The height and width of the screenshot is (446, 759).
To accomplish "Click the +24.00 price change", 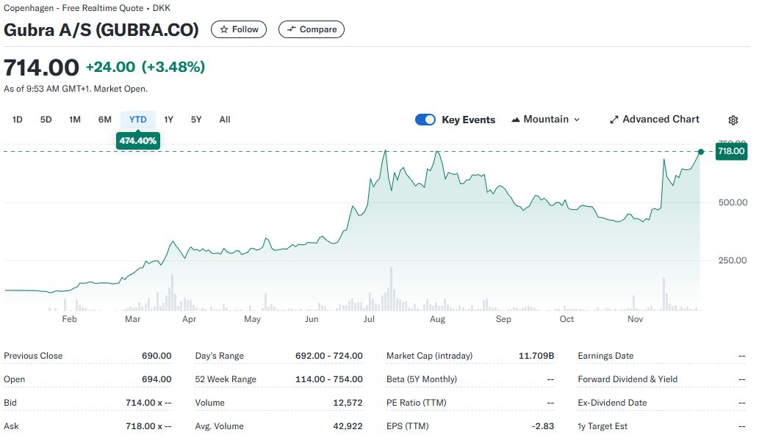I will coord(110,67).
